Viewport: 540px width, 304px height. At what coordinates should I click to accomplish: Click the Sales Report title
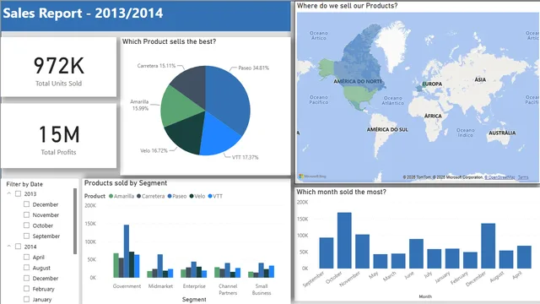[x=83, y=14]
